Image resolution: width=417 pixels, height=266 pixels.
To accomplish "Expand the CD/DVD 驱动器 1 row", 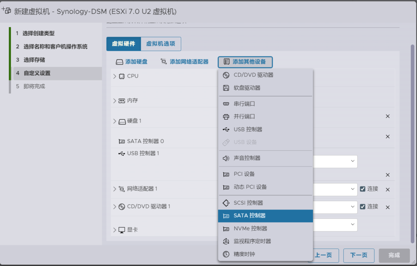I will pos(114,207).
